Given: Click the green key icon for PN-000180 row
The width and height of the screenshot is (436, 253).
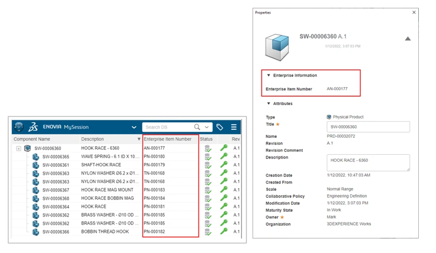Looking at the screenshot, I should 224,156.
